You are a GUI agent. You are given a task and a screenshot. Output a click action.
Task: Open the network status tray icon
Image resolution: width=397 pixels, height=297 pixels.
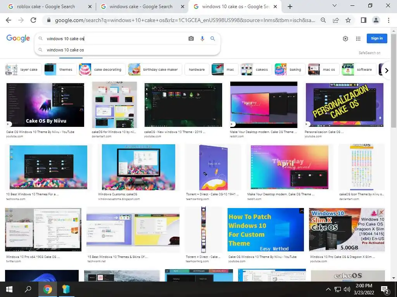338,289
